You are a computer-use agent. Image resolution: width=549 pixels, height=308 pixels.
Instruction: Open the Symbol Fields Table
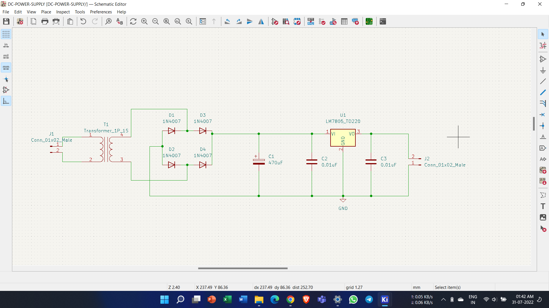pyautogui.click(x=344, y=21)
